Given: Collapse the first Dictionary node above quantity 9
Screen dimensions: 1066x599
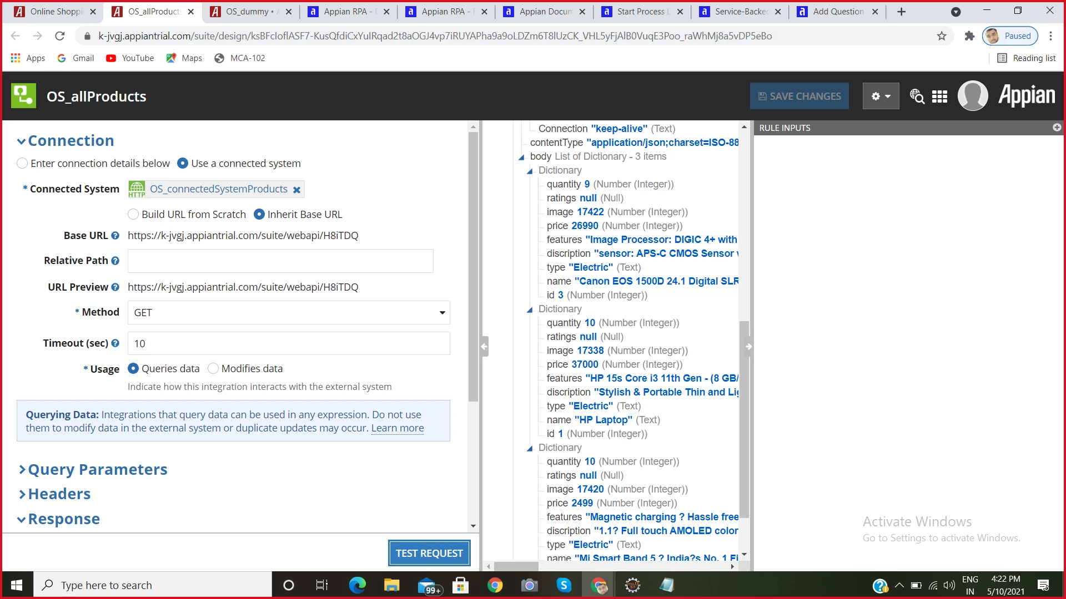Looking at the screenshot, I should (530, 171).
